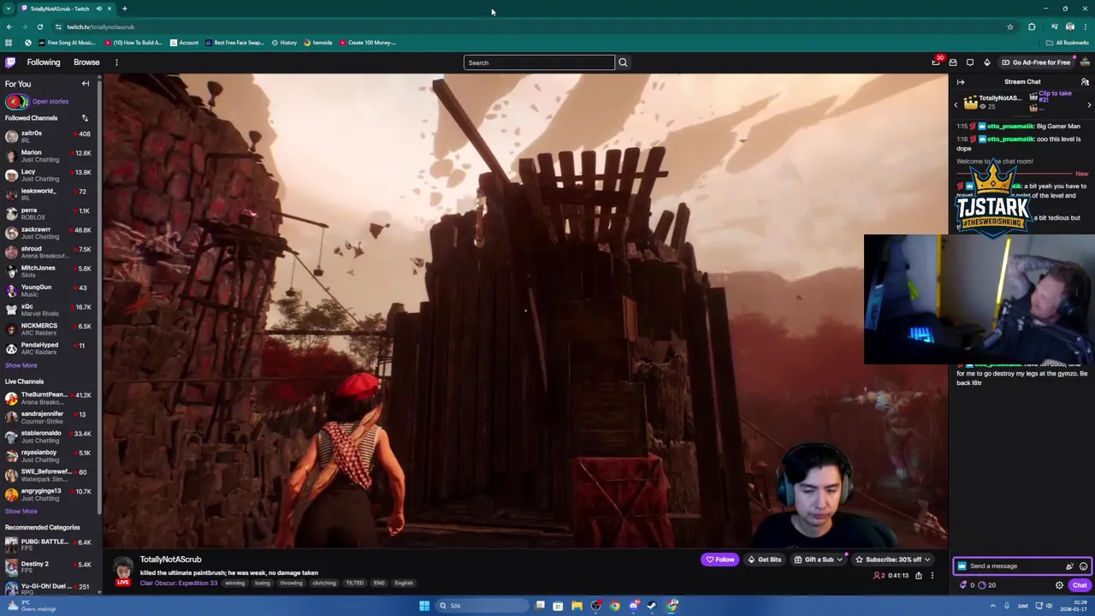Click the TotallyNotAScrub streamer avatar
The height and width of the screenshot is (616, 1095).
123,569
